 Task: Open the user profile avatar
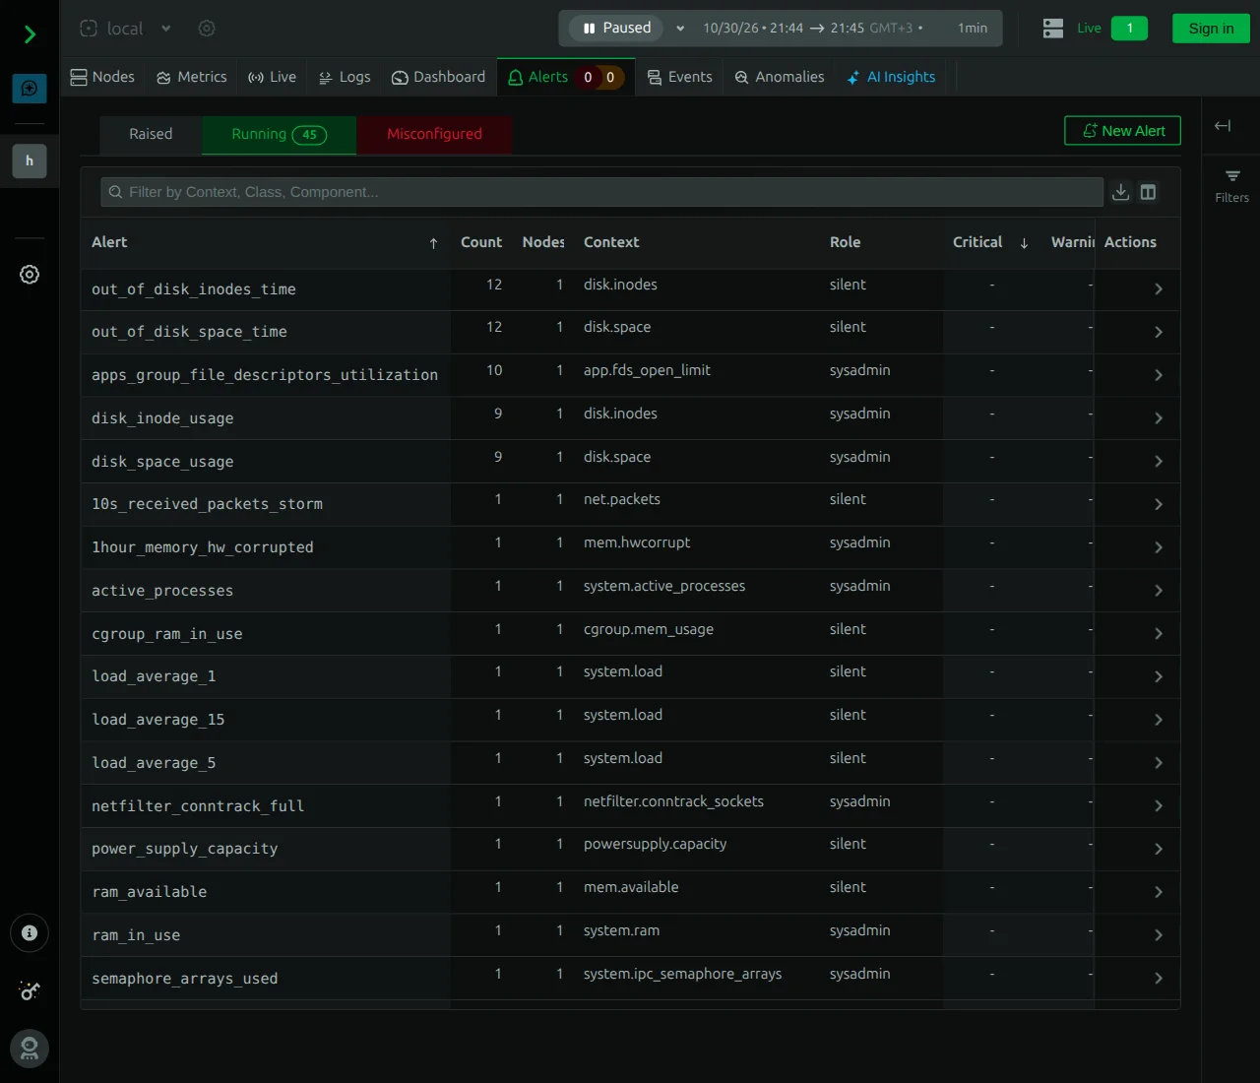[30, 1049]
